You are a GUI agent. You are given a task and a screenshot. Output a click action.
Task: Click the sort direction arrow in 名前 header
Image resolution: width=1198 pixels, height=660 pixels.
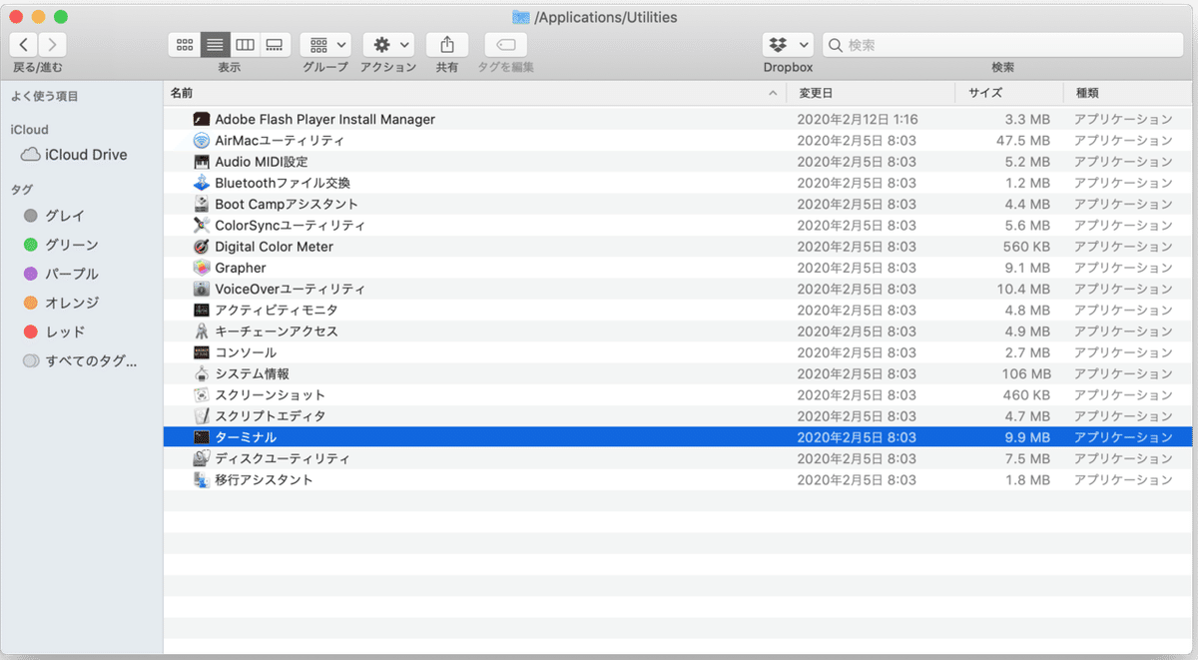click(x=774, y=93)
